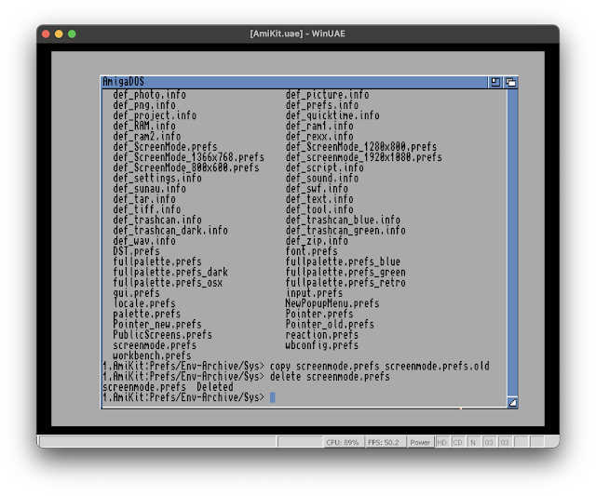Click the def_ScreenMode_800x600.prefs entry
The height and width of the screenshot is (496, 596).
(x=186, y=168)
